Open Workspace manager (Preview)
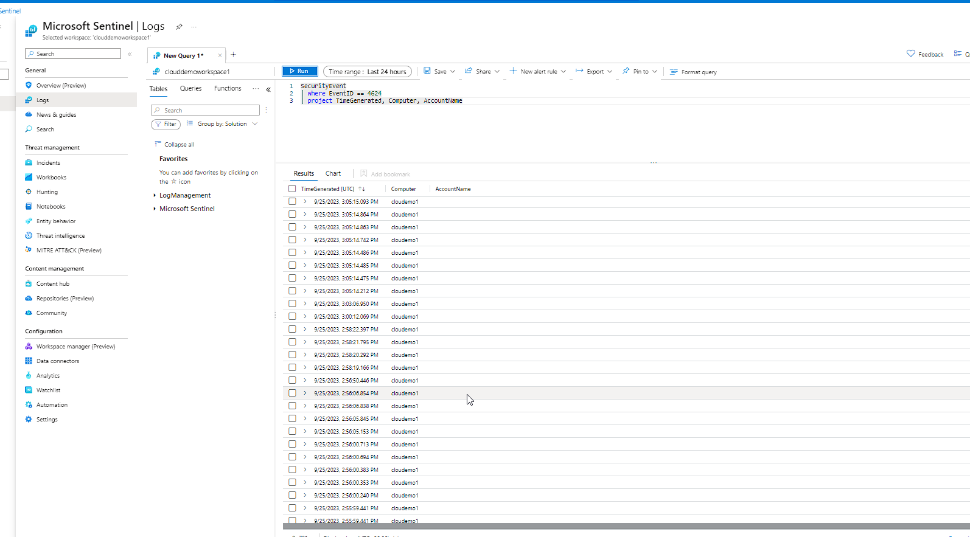 [x=75, y=347]
